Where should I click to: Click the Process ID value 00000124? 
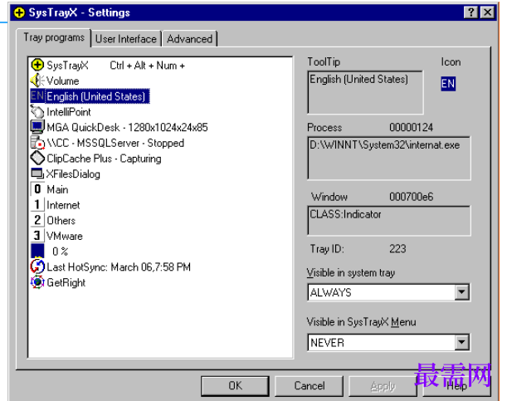pyautogui.click(x=411, y=127)
